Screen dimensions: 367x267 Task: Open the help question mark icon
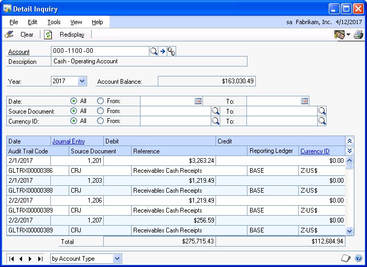358,258
